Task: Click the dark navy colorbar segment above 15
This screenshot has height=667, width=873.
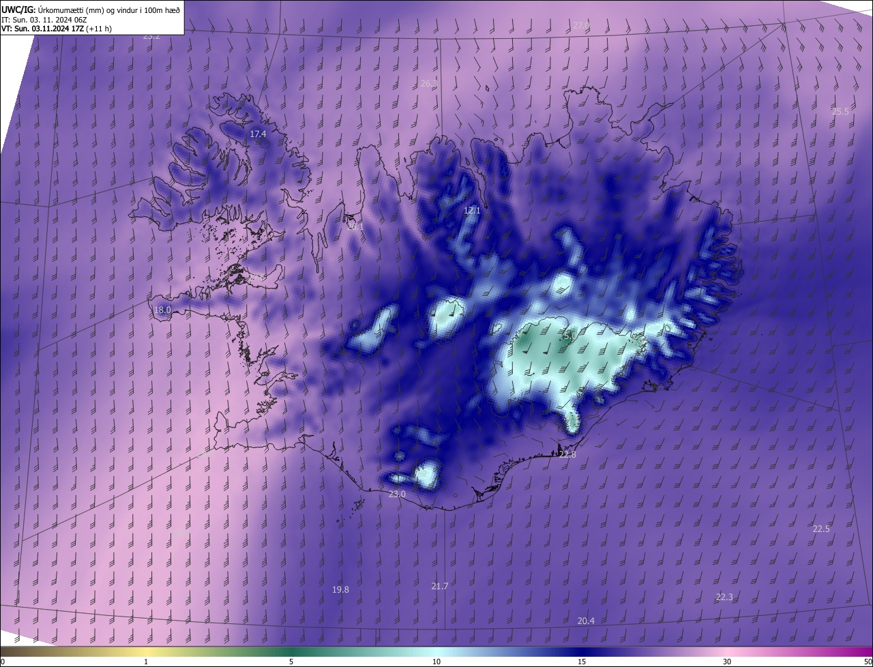Action: (x=582, y=651)
